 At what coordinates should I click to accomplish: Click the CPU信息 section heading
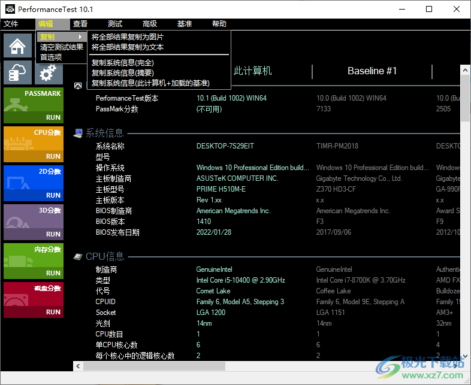pyautogui.click(x=105, y=256)
